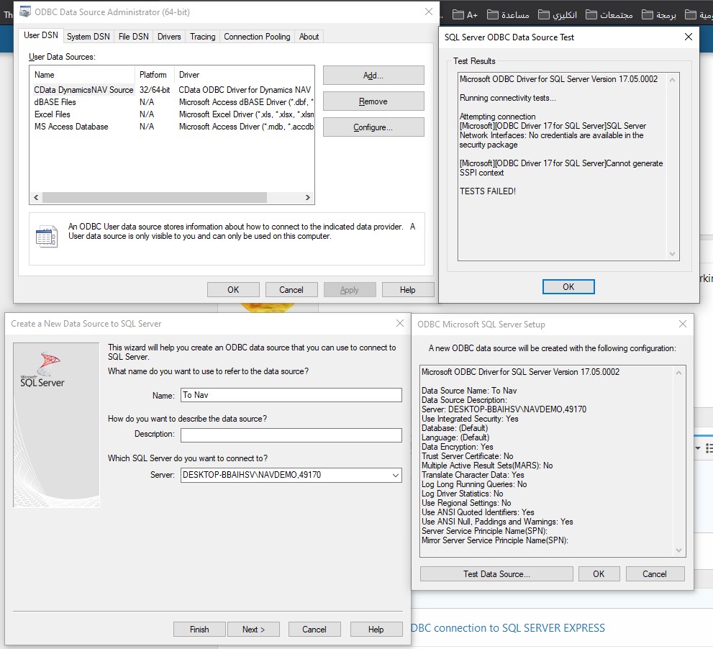This screenshot has height=649, width=713.
Task: Click the data source list left scroll arrow
Action: tap(37, 197)
